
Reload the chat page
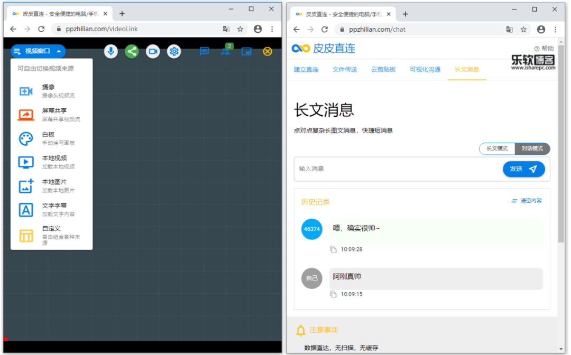[x=325, y=30]
